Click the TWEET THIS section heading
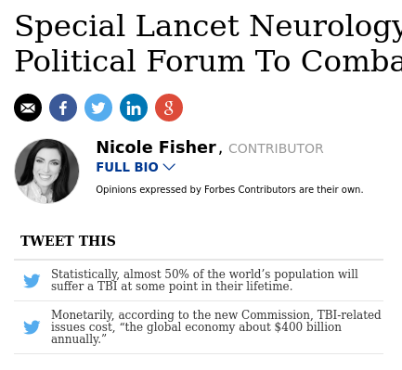The width and height of the screenshot is (402, 370). click(x=68, y=241)
